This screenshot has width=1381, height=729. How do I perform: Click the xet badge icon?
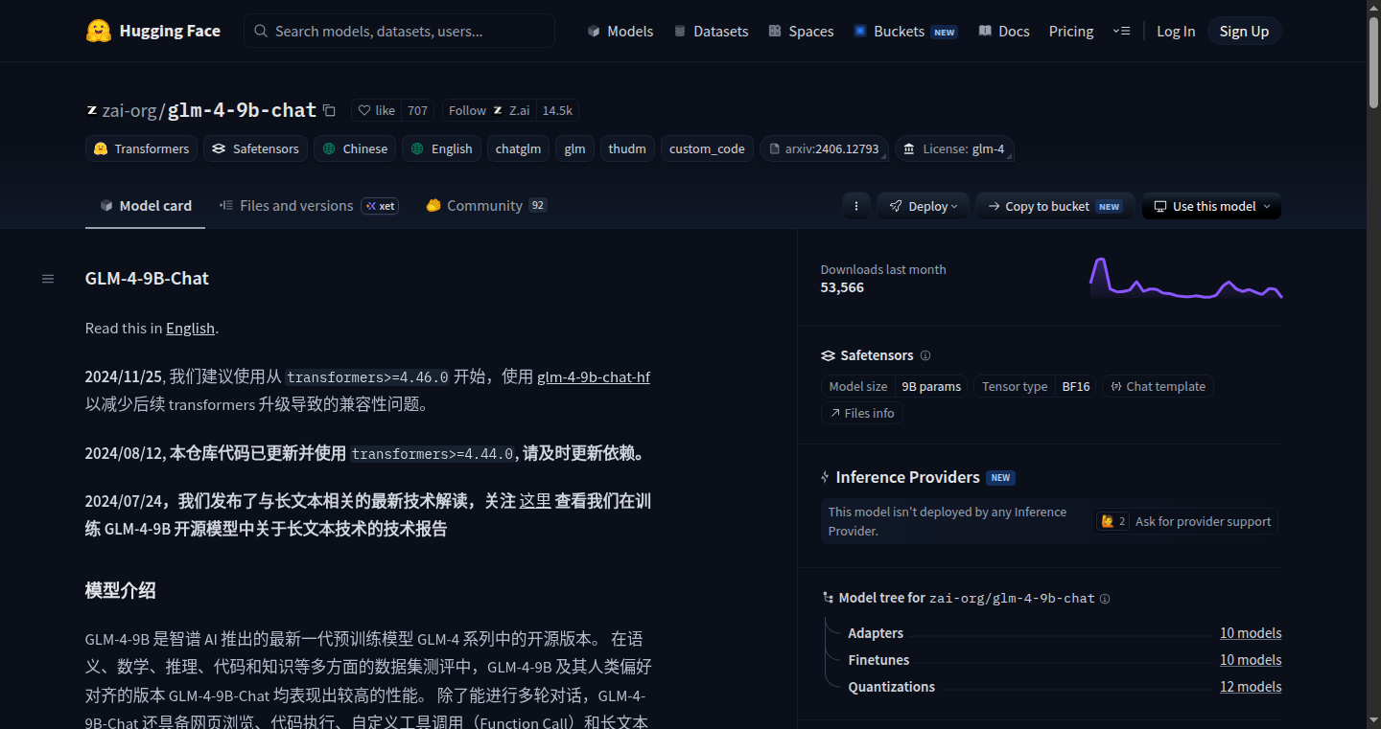point(380,206)
